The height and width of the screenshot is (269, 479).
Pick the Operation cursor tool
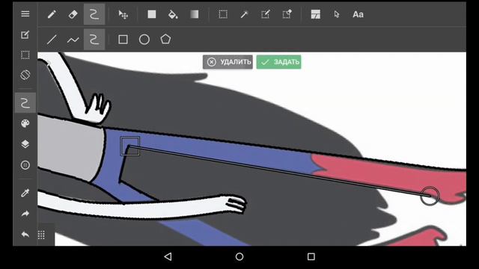pos(337,14)
